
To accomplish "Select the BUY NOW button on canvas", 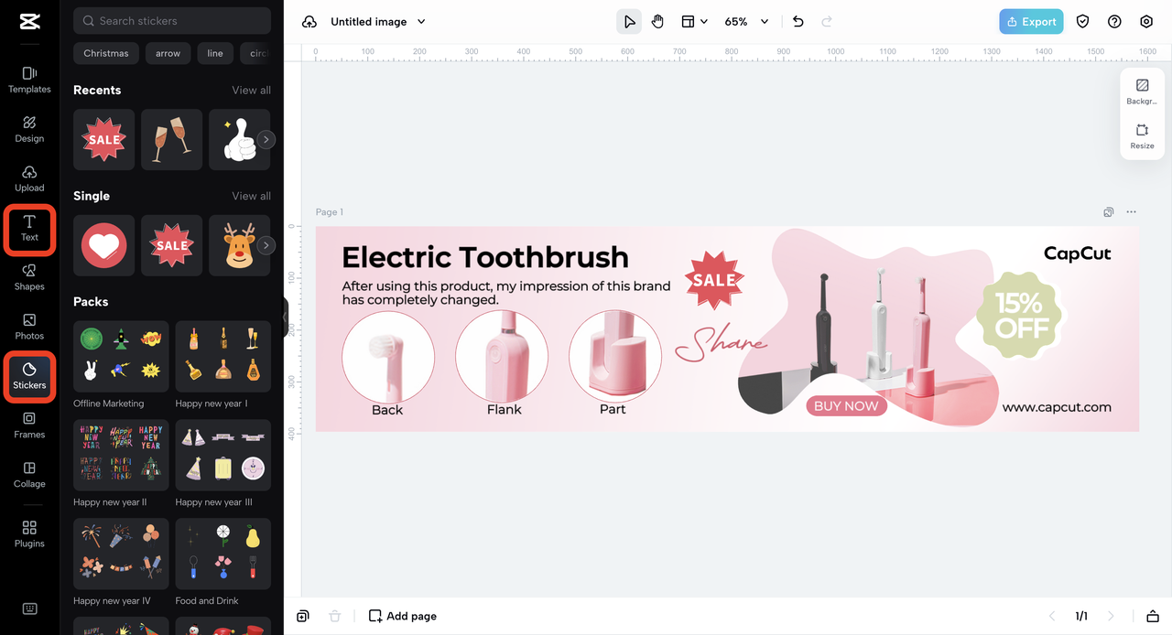I will (846, 406).
